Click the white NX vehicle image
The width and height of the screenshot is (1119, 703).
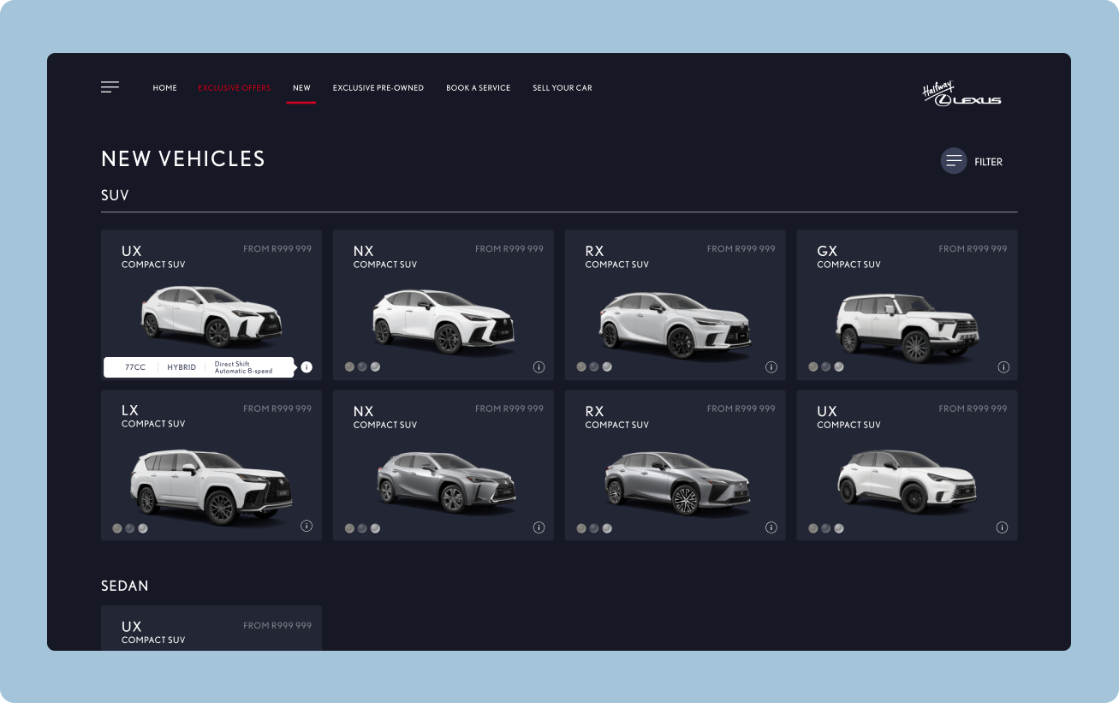click(x=444, y=322)
